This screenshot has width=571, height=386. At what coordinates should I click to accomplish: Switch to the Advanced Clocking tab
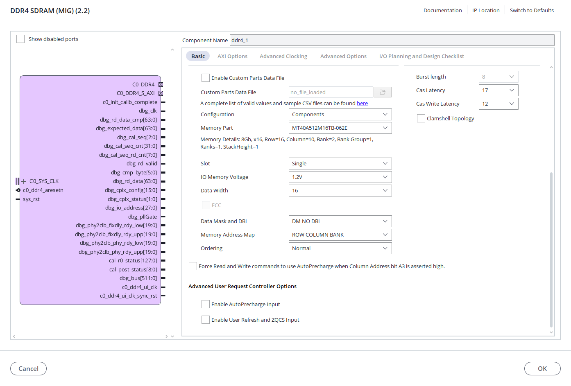click(283, 56)
